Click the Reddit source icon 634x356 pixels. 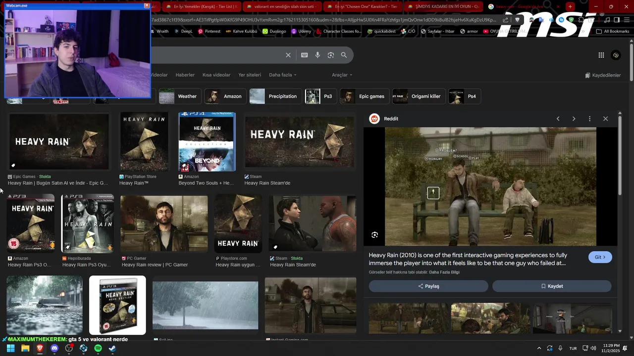374,119
